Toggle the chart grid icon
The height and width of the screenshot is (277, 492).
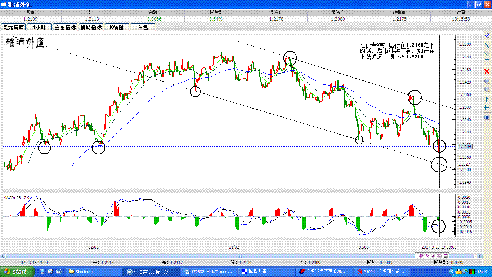487,107
